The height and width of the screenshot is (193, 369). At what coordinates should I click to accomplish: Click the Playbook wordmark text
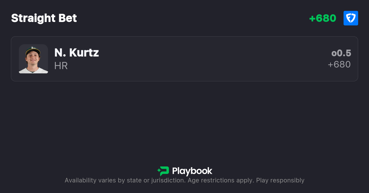click(x=192, y=171)
